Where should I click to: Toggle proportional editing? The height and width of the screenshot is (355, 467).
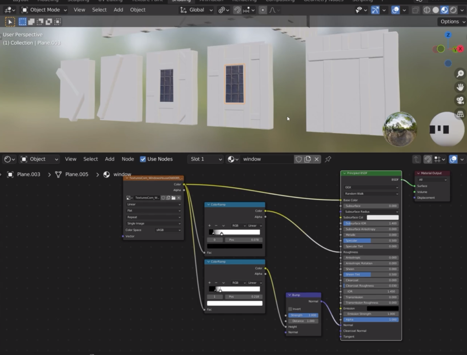click(x=263, y=10)
